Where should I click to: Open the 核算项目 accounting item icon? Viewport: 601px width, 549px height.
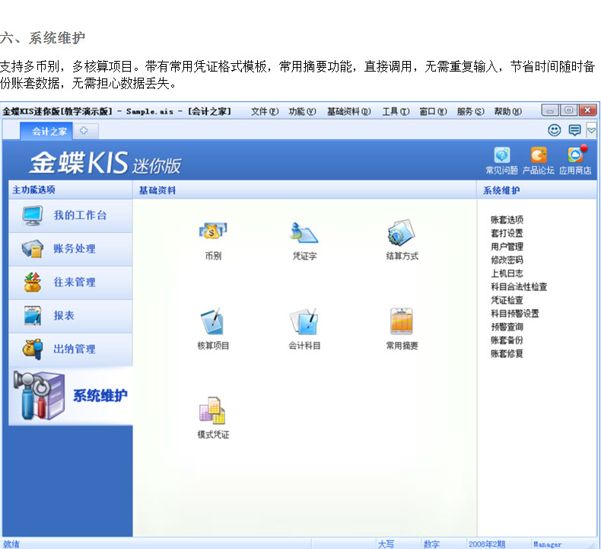[x=213, y=321]
